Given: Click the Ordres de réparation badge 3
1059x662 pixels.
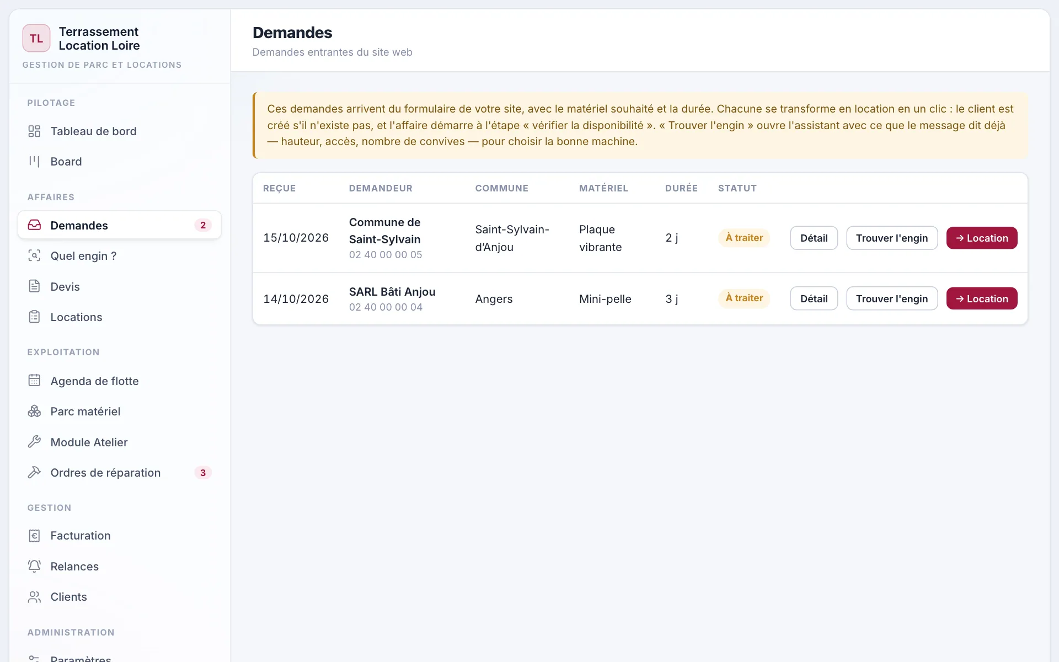Looking at the screenshot, I should click(203, 473).
